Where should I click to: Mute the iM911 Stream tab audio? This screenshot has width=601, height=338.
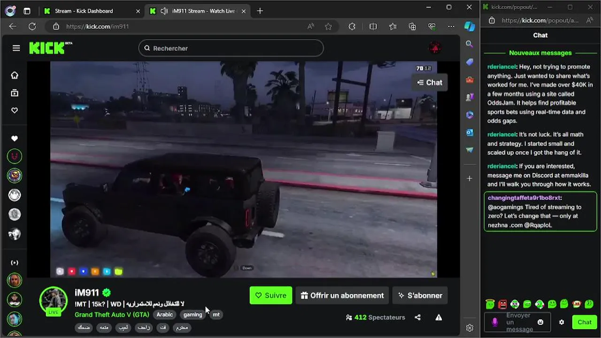[164, 11]
